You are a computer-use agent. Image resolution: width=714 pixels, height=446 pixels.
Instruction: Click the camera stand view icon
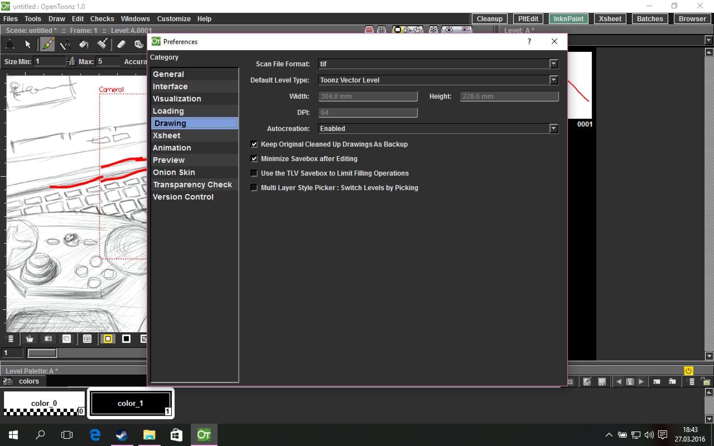397,29
